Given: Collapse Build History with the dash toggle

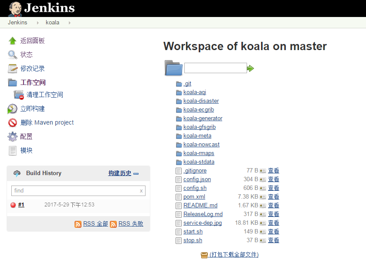Looking at the screenshot, I should tap(136, 174).
